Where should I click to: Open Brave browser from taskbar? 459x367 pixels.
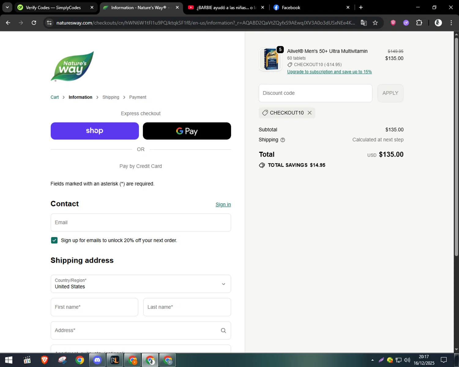click(x=45, y=360)
